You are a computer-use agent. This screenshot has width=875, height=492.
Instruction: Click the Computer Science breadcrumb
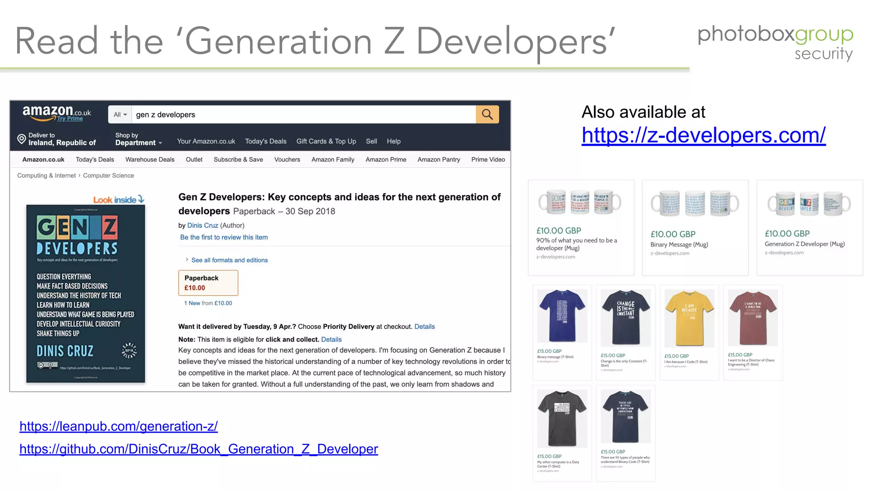pos(109,176)
